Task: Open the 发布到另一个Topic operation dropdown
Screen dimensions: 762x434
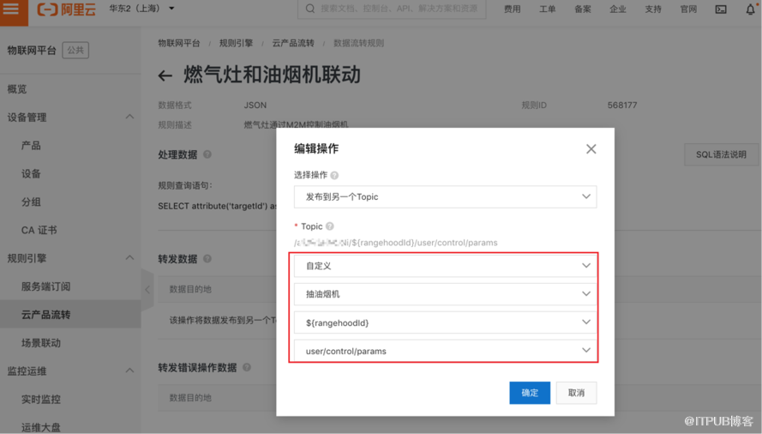Action: (445, 196)
